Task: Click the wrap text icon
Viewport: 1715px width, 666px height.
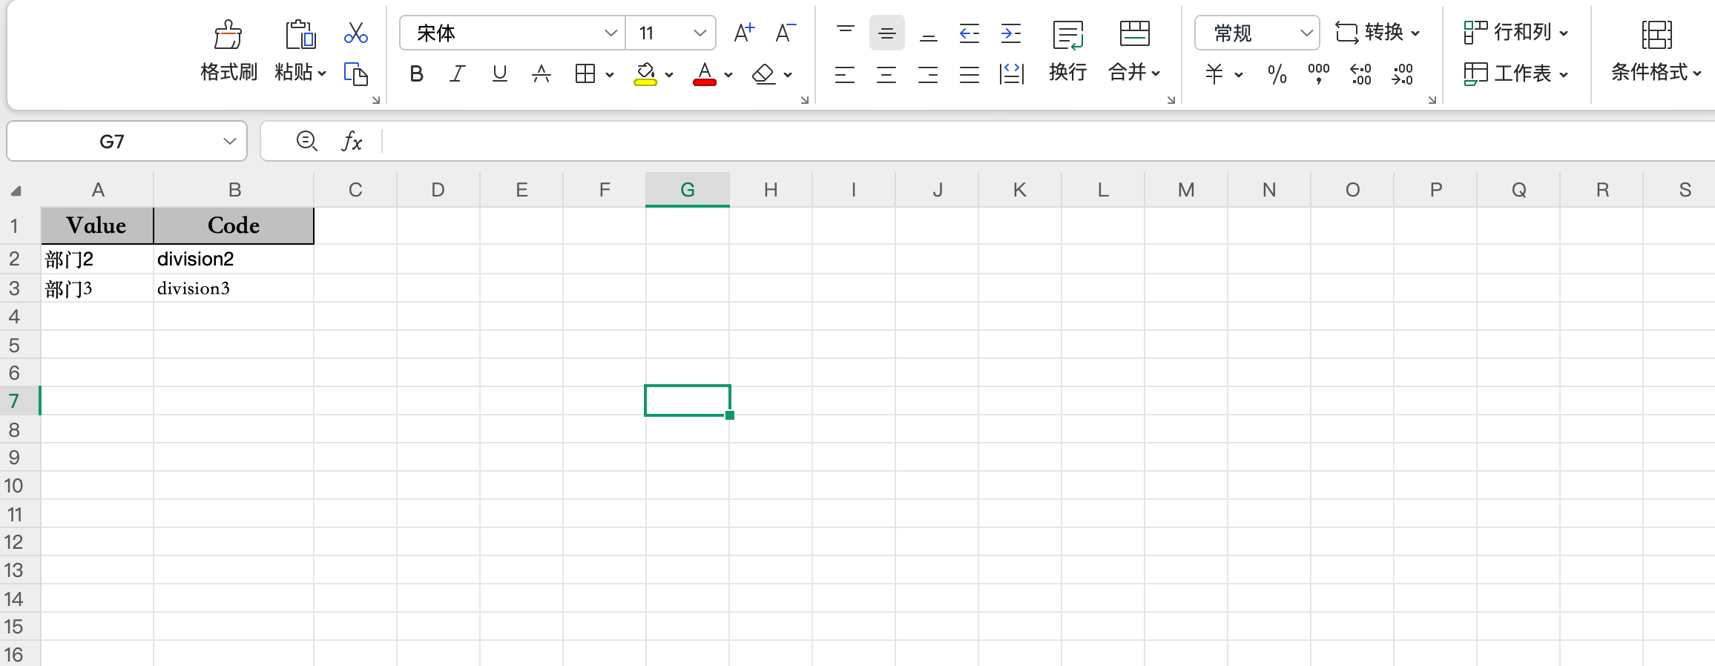Action: [1067, 35]
